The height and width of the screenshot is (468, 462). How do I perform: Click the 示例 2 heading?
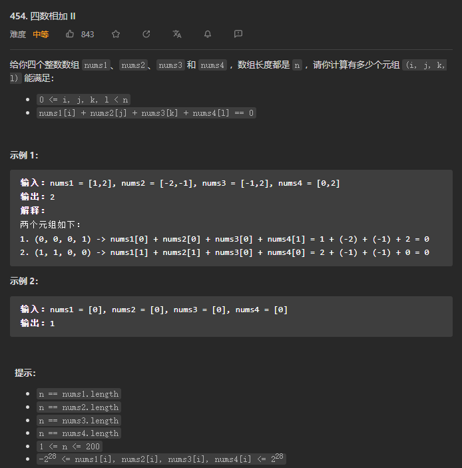pyautogui.click(x=24, y=281)
